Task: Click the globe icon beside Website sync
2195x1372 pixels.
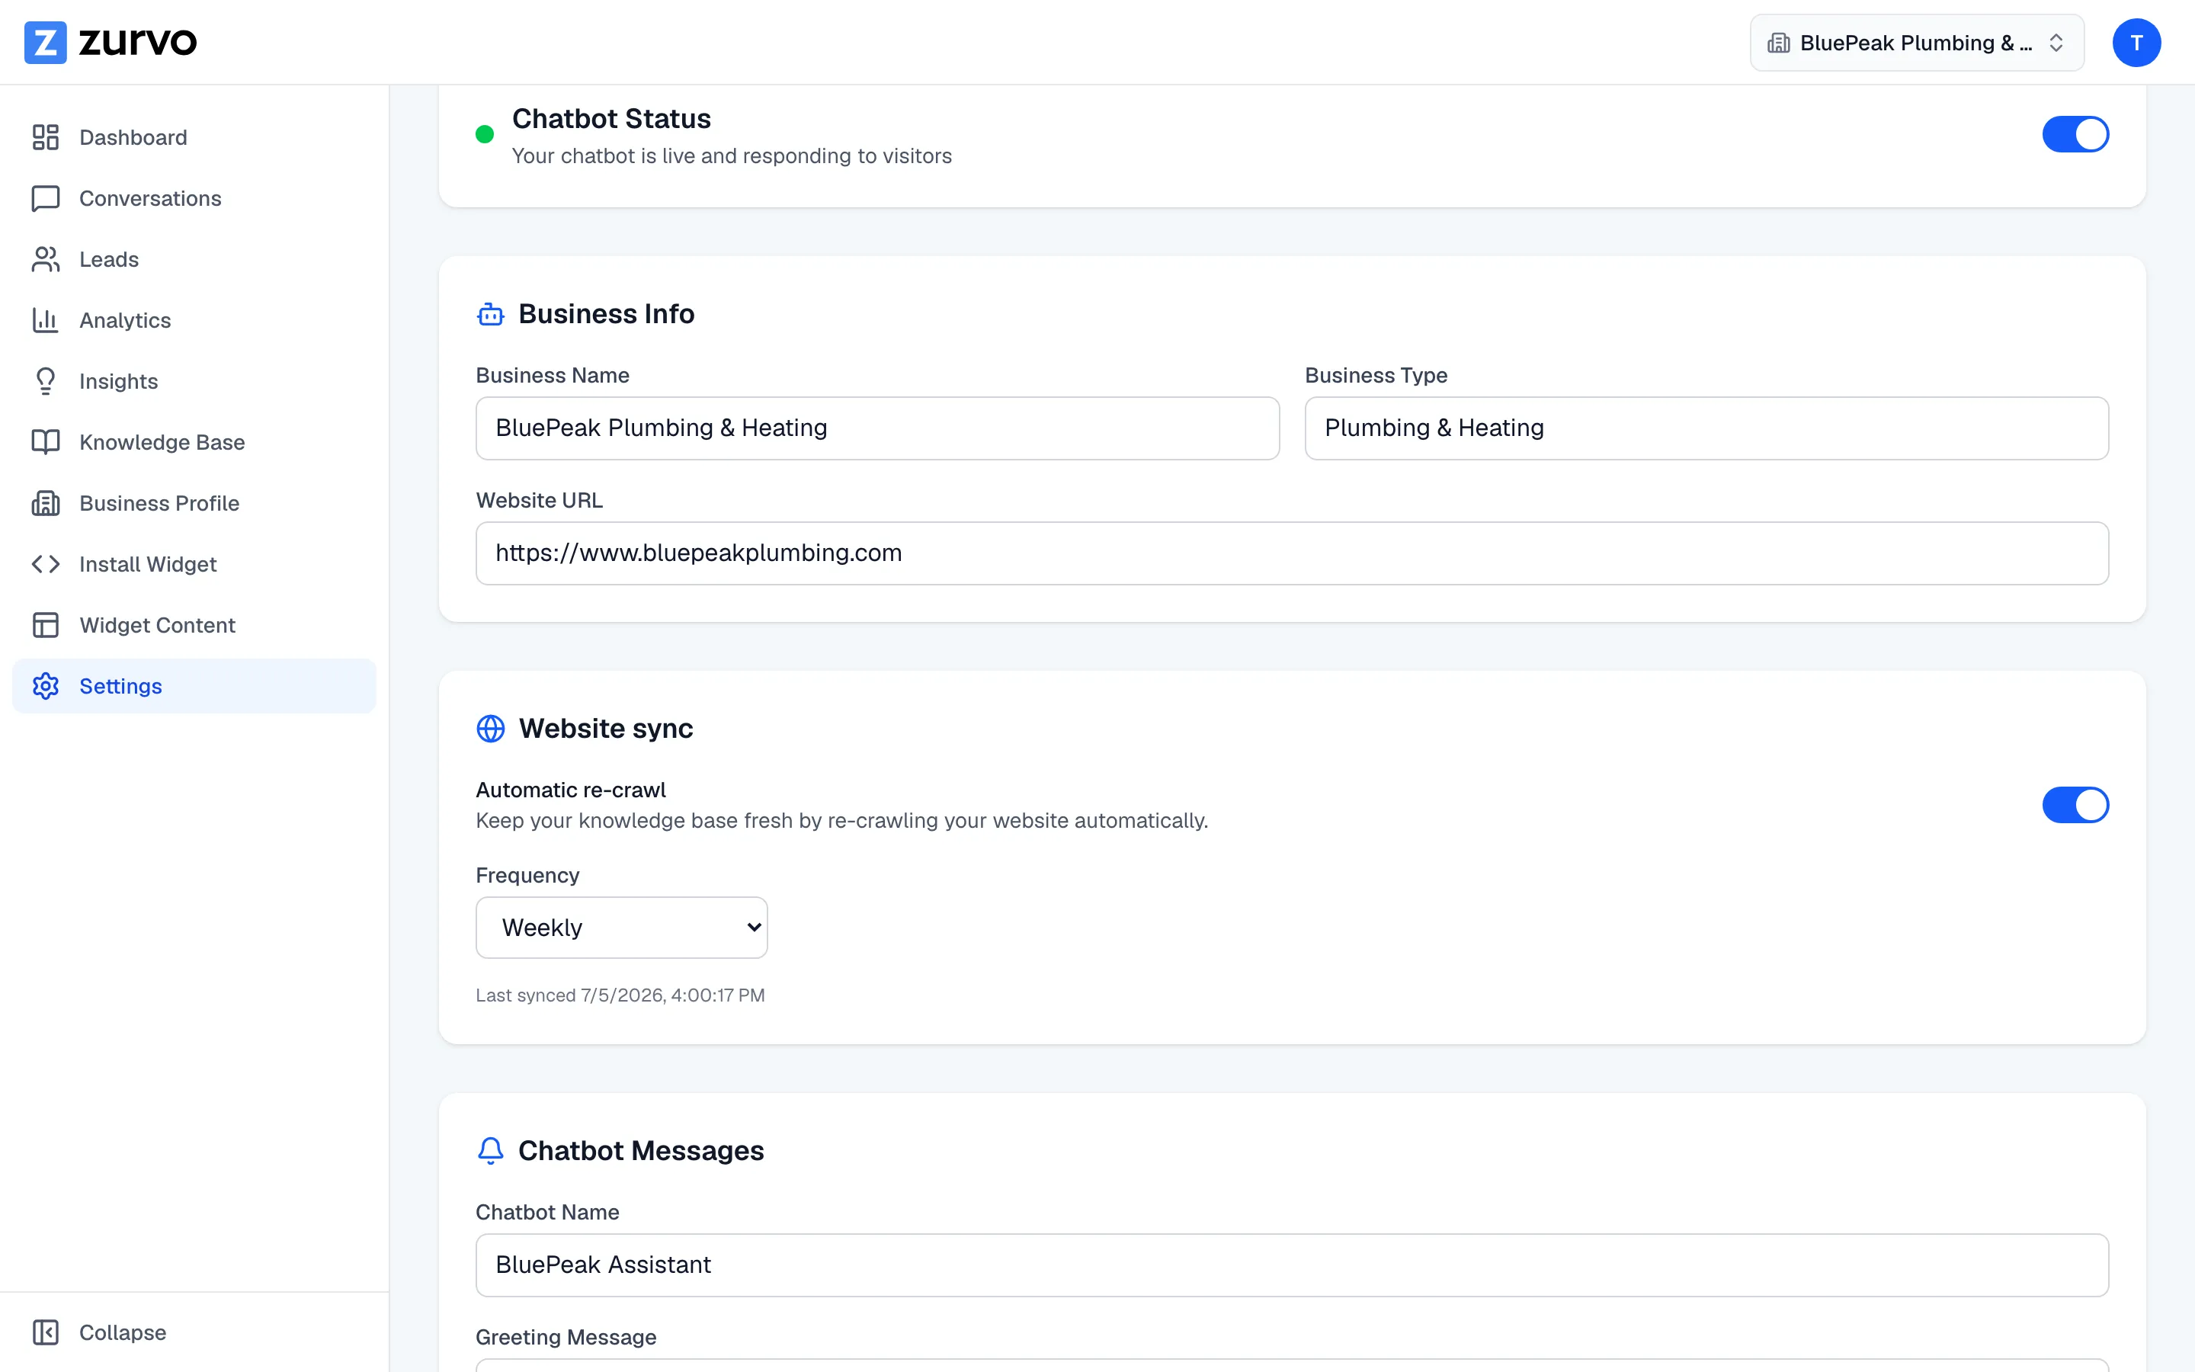Action: [491, 729]
